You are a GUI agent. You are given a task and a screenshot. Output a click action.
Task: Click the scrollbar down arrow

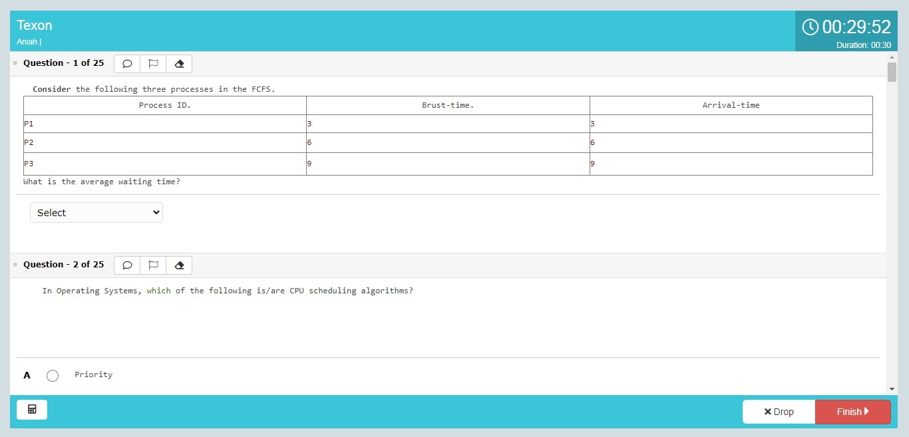pyautogui.click(x=892, y=389)
